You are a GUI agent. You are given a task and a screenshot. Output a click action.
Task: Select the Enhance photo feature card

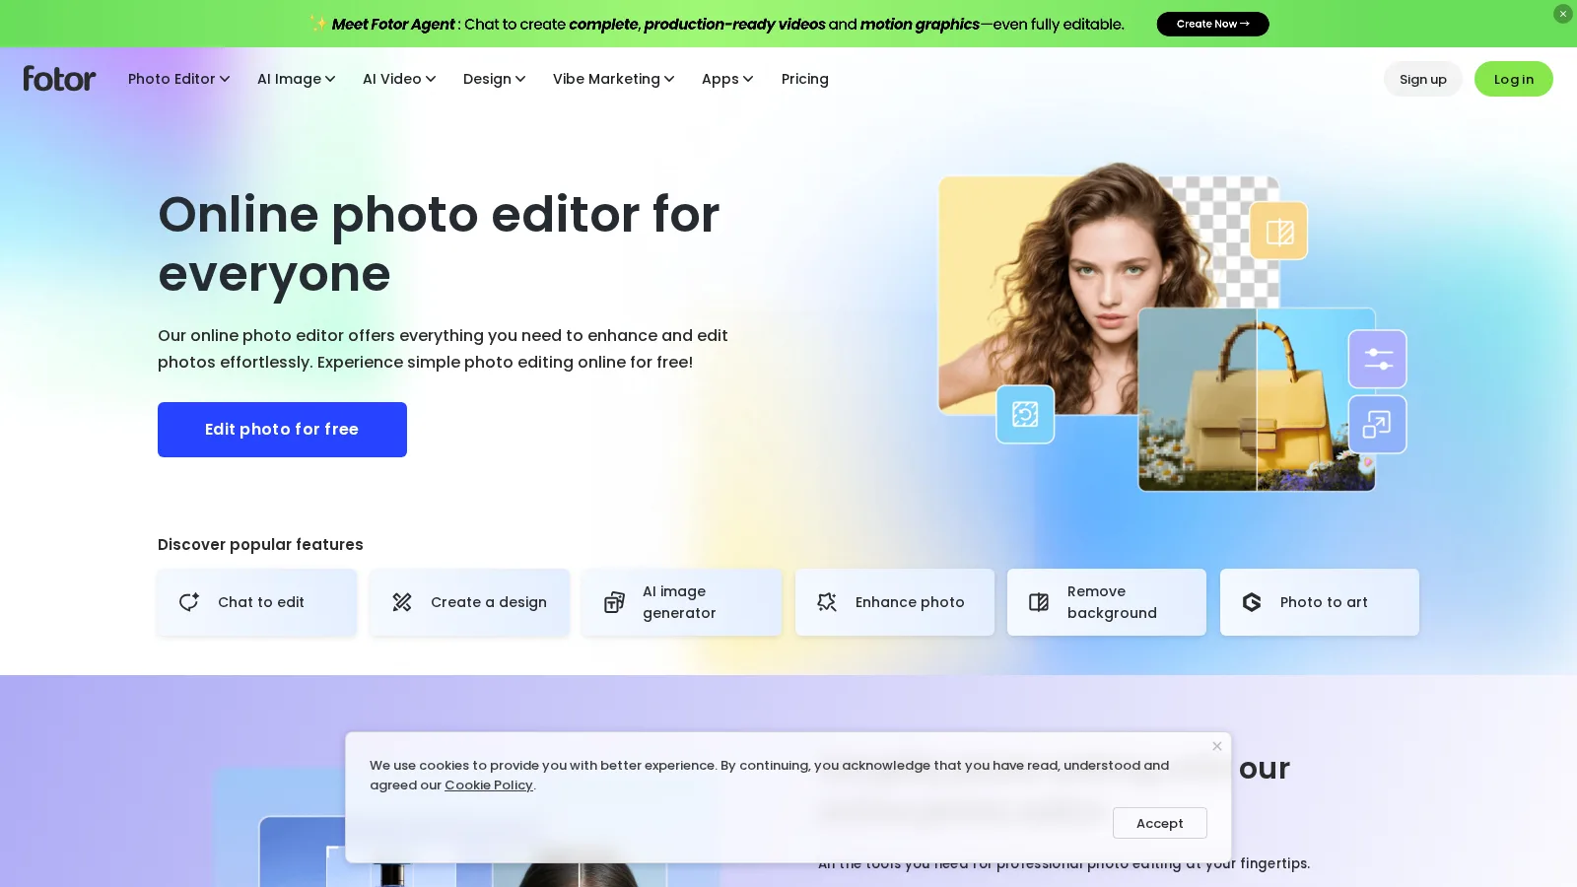coord(894,602)
